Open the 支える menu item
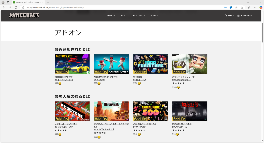 (x=154, y=16)
